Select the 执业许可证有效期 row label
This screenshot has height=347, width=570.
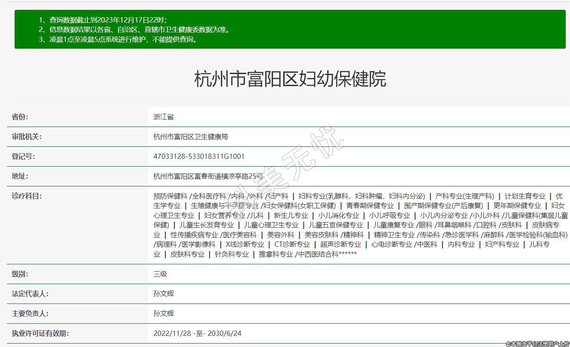tap(40, 333)
